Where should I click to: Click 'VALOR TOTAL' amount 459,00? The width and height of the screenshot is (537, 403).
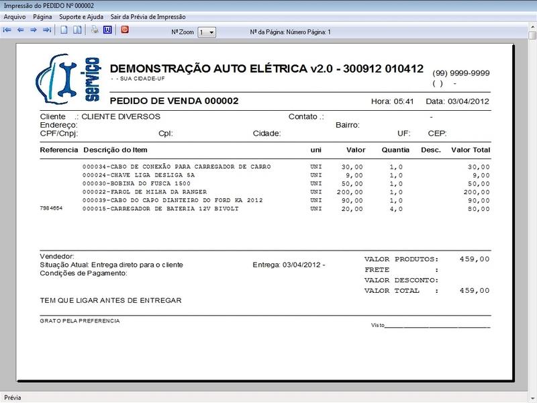(x=475, y=291)
